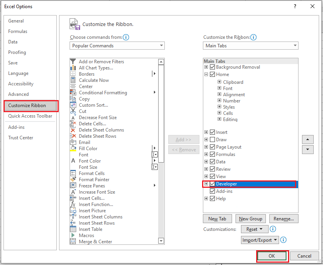Viewport: 323px width, 265px height.
Task: Uncheck the Insert tab checkbox
Action: [x=212, y=132]
